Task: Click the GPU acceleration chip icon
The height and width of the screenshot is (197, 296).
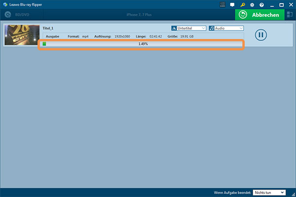Action: coord(222,5)
